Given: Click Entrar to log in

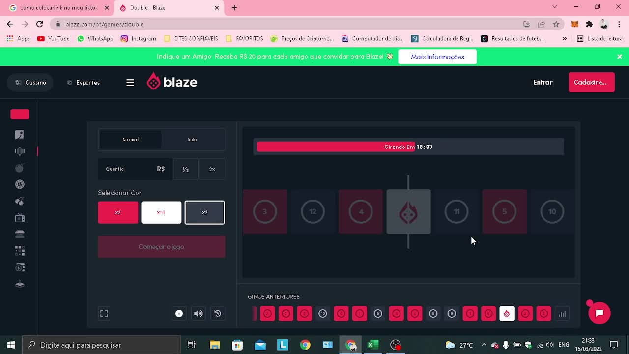Looking at the screenshot, I should 543,82.
